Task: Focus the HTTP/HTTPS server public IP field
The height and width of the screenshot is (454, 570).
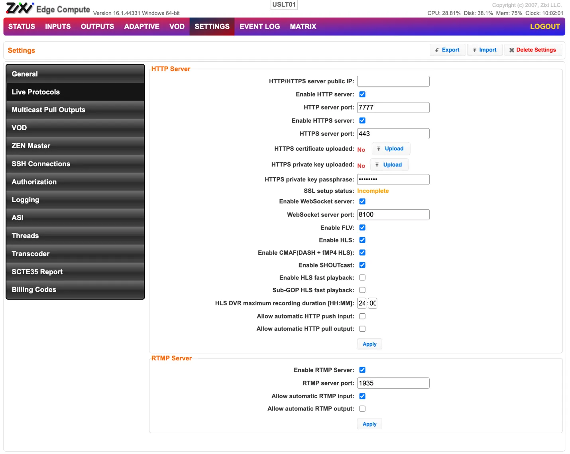Action: [x=393, y=81]
